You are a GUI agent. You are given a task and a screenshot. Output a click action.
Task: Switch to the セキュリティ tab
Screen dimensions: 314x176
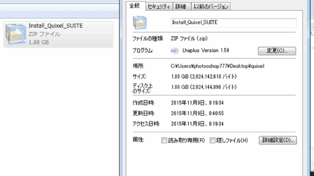pyautogui.click(x=159, y=6)
